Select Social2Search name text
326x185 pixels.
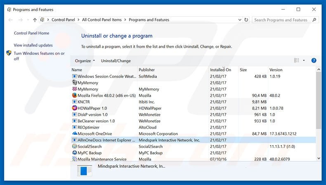coord(90,147)
